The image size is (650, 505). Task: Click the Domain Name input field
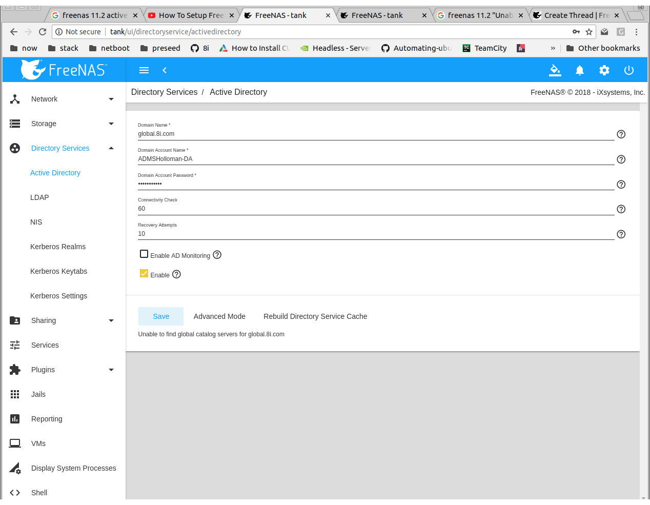click(376, 134)
